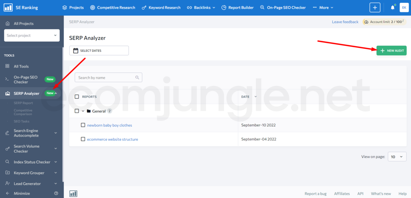Open the View on page dropdown
This screenshot has height=198, width=411.
point(397,157)
